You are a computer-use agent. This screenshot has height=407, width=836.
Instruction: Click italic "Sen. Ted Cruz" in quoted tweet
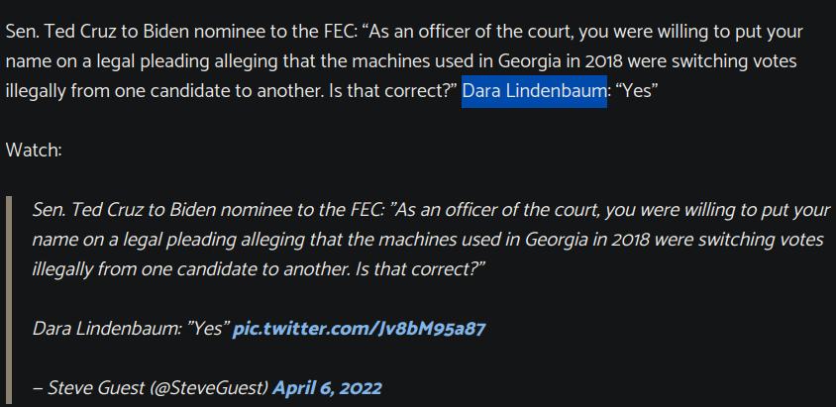click(88, 210)
